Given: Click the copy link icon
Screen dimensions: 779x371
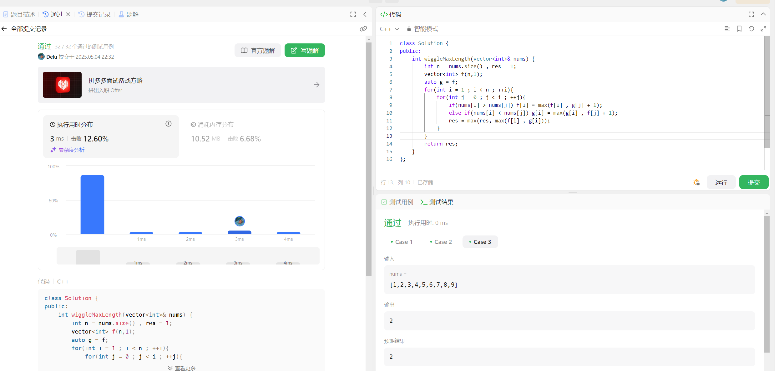Looking at the screenshot, I should pyautogui.click(x=363, y=29).
